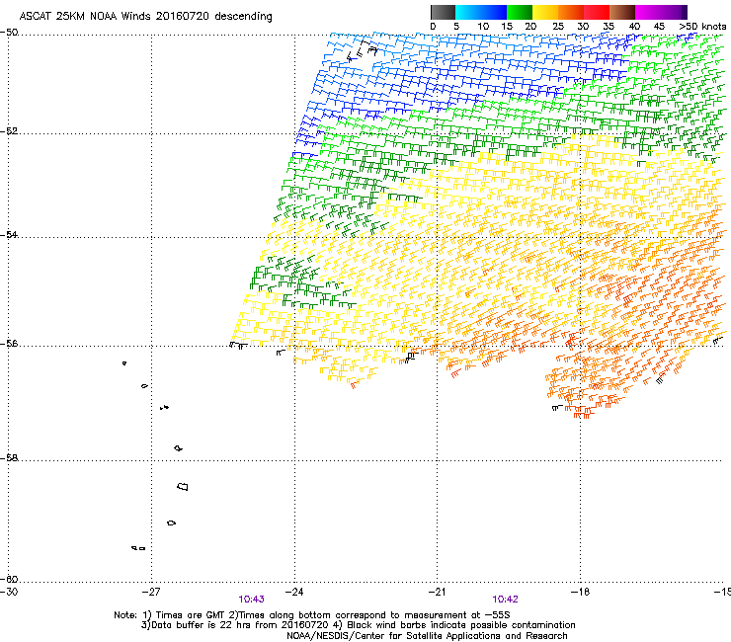Image resolution: width=731 pixels, height=642 pixels.
Task: Click the 'NOAA/NESDIS/Center for Satellite Applications and Research' credit
Action: click(427, 636)
